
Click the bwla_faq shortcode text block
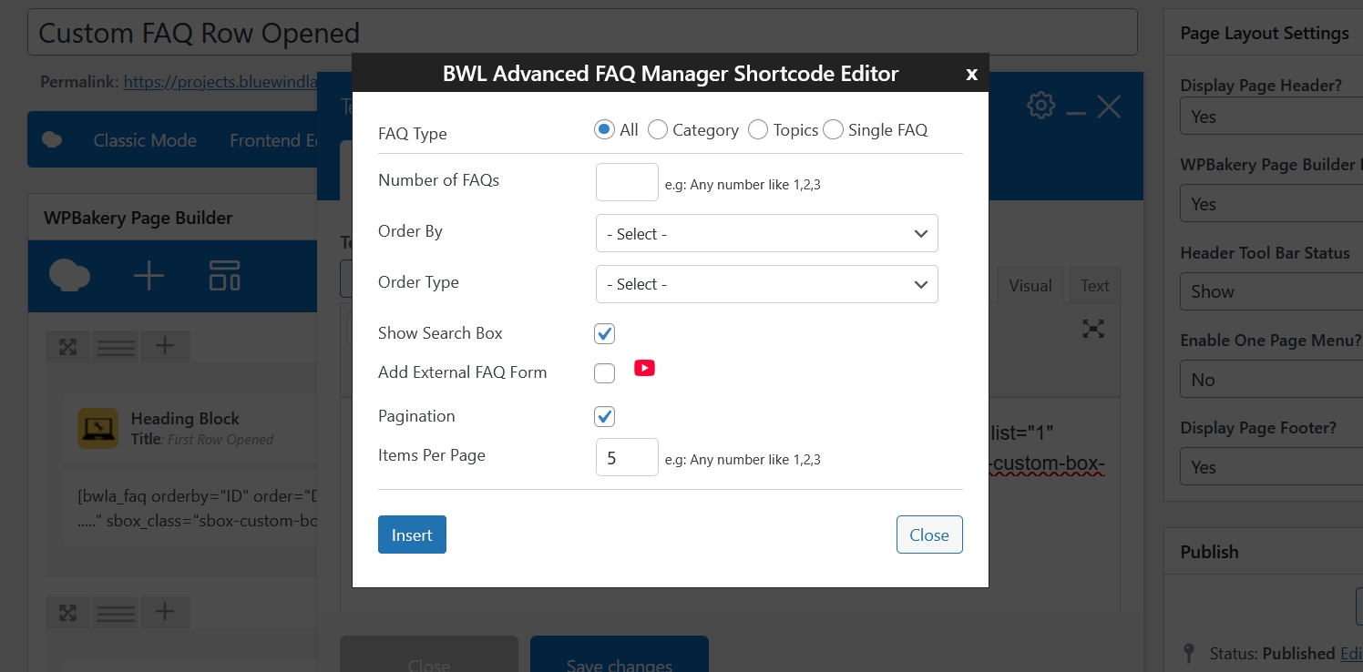(190, 510)
